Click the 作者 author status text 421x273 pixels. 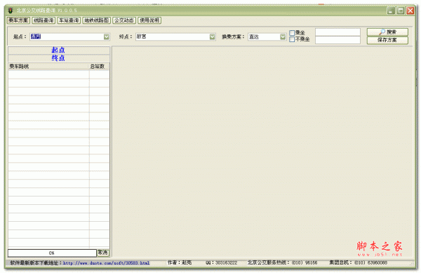pos(180,262)
